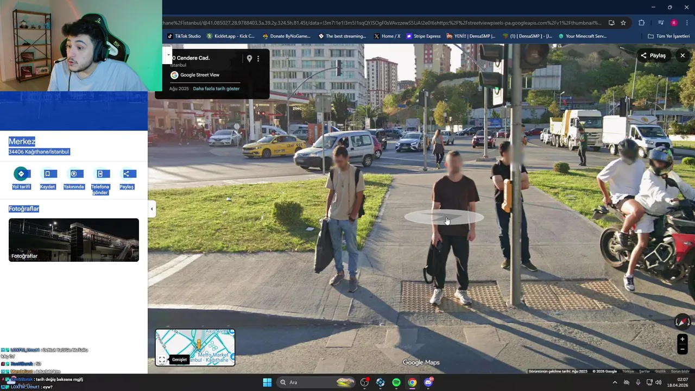
Task: Open Your Minecraft Serv... bookmark
Action: (x=583, y=36)
